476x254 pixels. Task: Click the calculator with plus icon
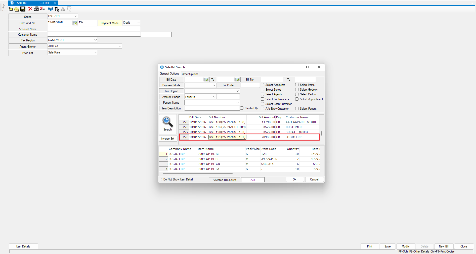pos(57,9)
